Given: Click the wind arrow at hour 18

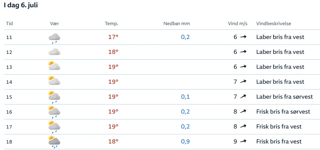Looking at the screenshot, I should point(243,141).
